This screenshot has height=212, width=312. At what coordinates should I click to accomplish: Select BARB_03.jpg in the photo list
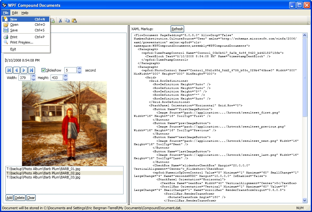(43, 177)
